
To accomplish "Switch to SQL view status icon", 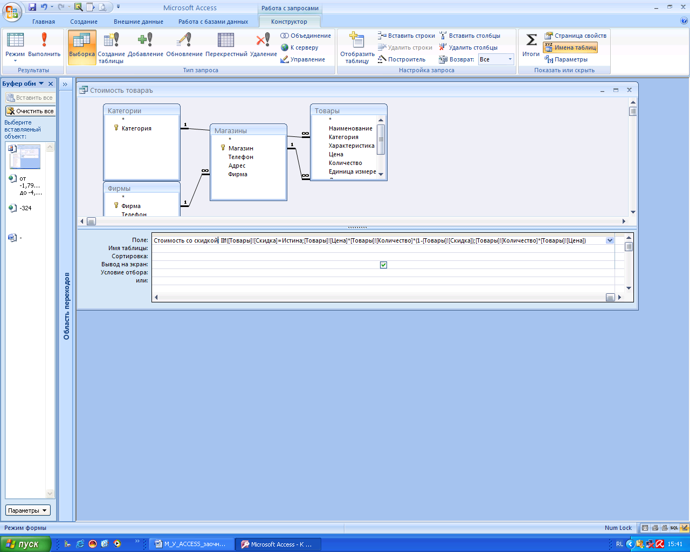I will [674, 528].
